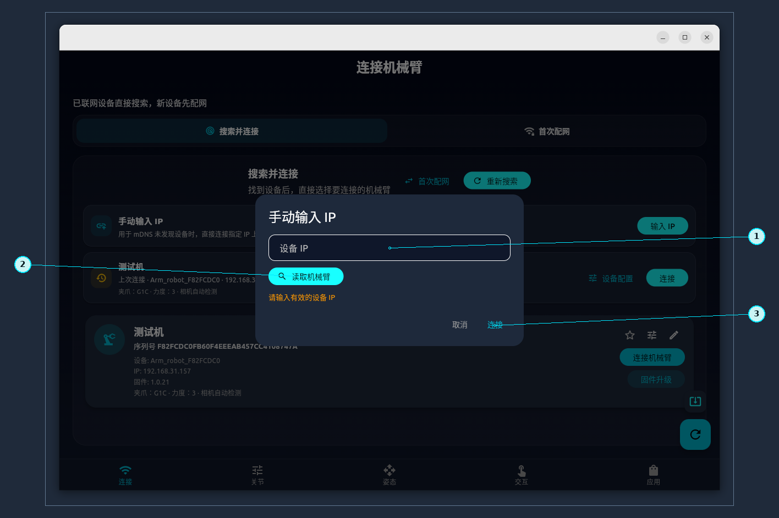Open the 姿态 bottom navigation tab
Screen dimensions: 779x518
tap(390, 475)
